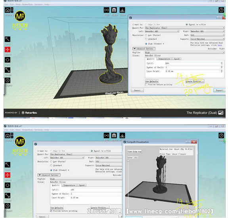Click Save icon in upper screenshot

pos(122,10)
